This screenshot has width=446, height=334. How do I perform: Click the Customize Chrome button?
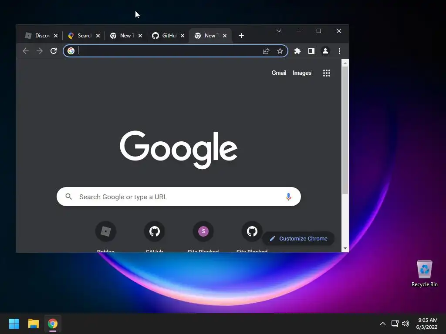click(298, 239)
